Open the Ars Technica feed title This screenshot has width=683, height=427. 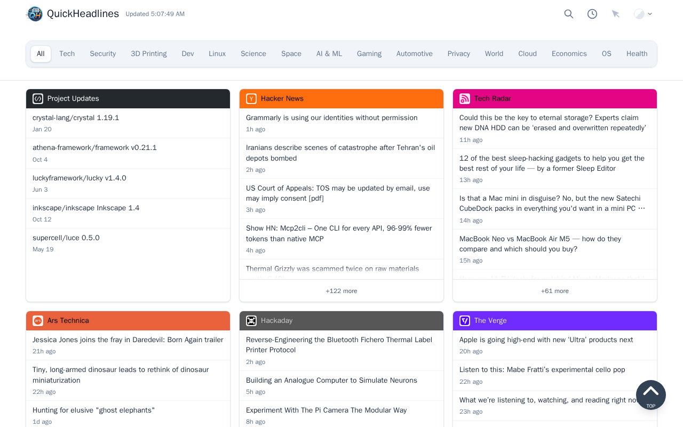coord(68,321)
